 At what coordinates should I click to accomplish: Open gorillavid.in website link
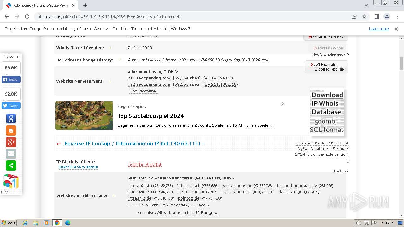pyautogui.click(x=139, y=192)
